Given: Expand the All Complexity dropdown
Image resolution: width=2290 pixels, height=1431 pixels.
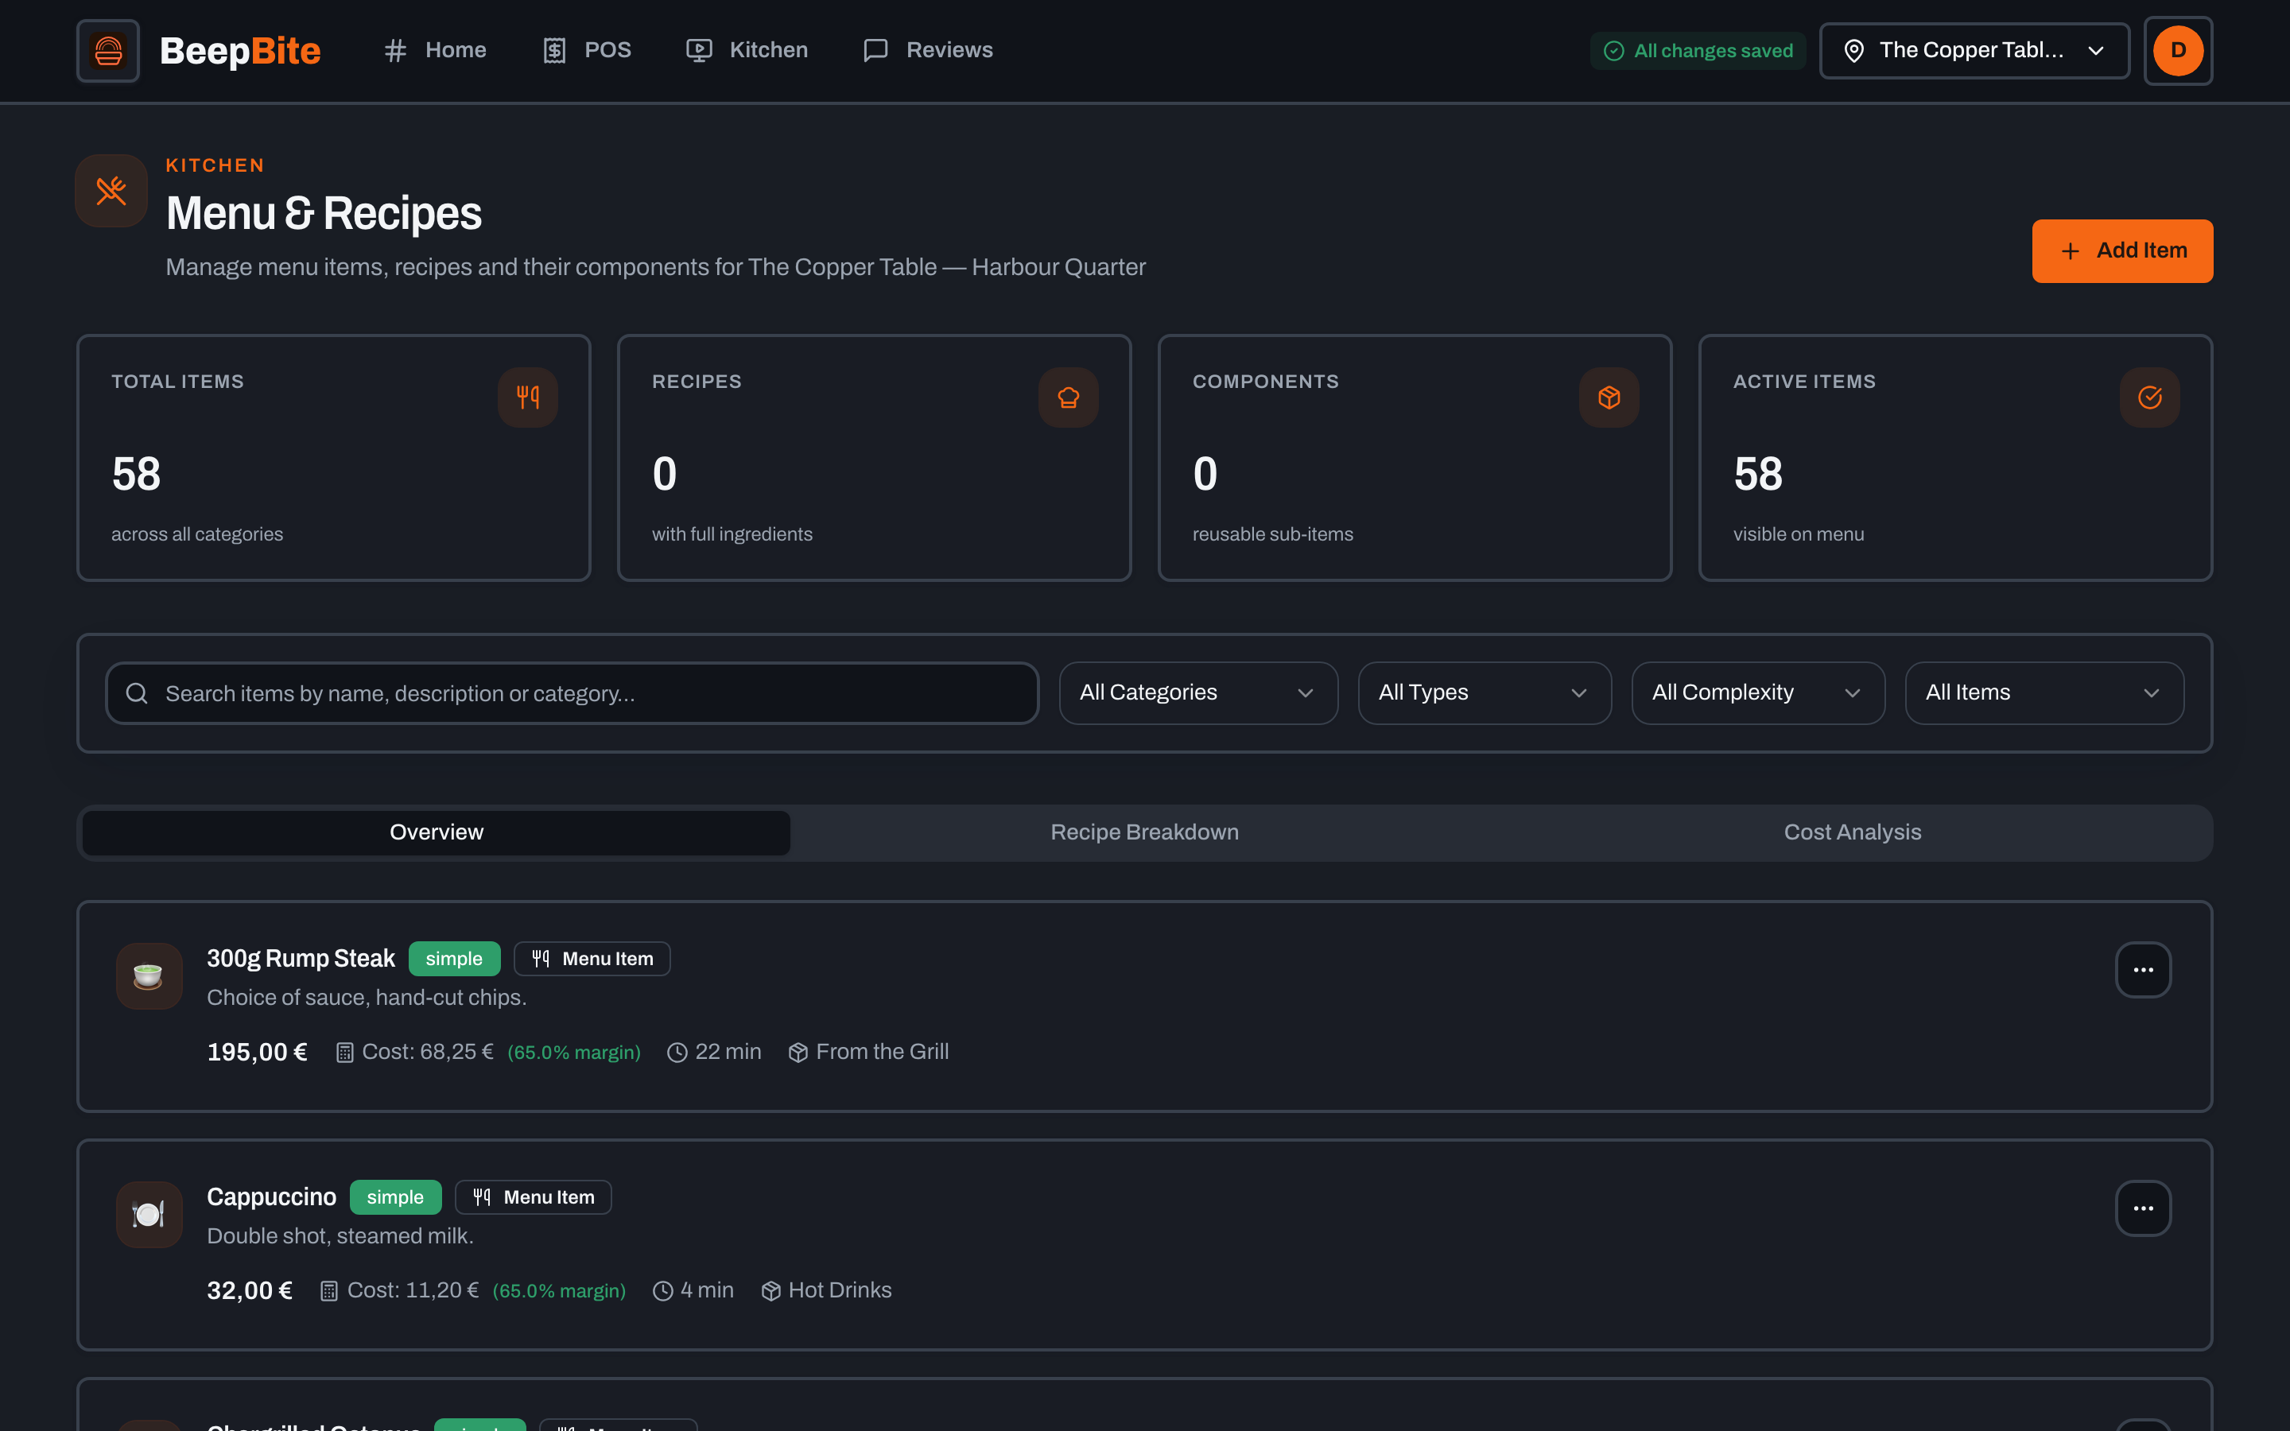Looking at the screenshot, I should [1758, 692].
